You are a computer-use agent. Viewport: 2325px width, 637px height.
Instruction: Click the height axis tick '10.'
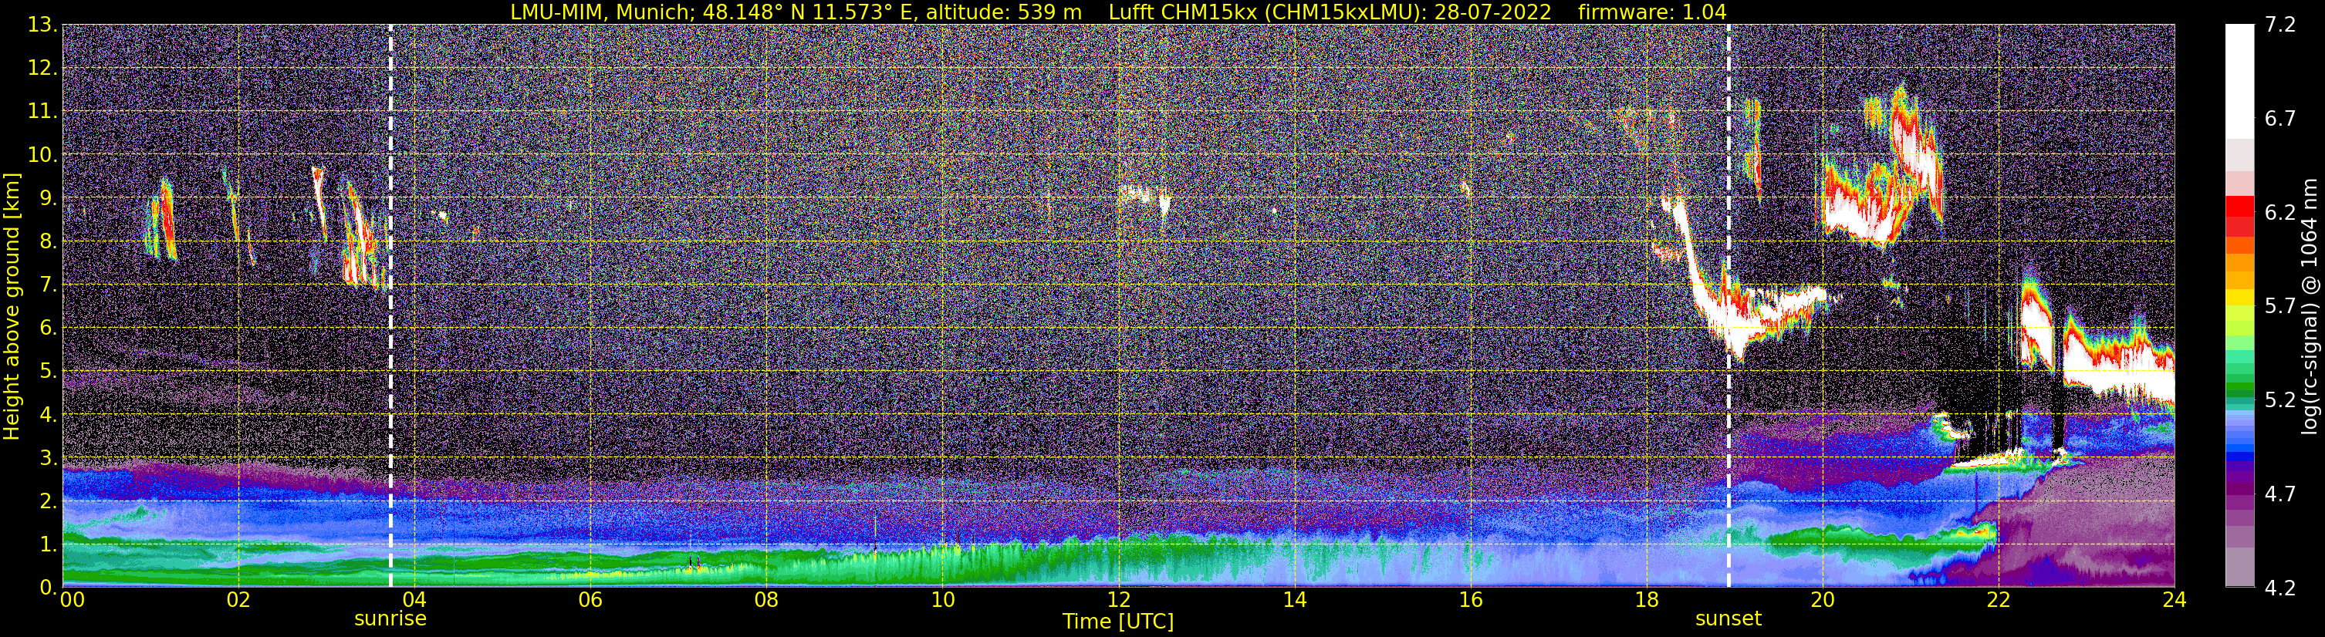(42, 155)
